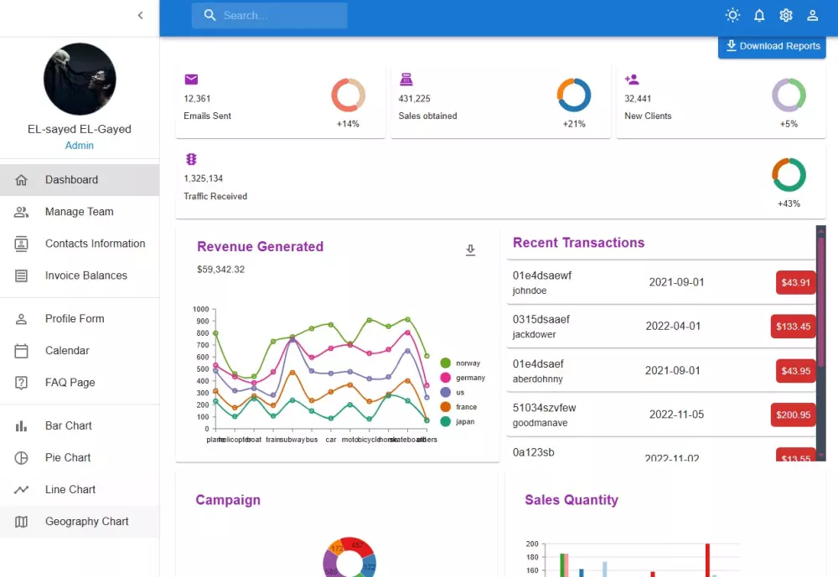The height and width of the screenshot is (577, 838).
Task: Click the Download Reports button
Action: (772, 46)
